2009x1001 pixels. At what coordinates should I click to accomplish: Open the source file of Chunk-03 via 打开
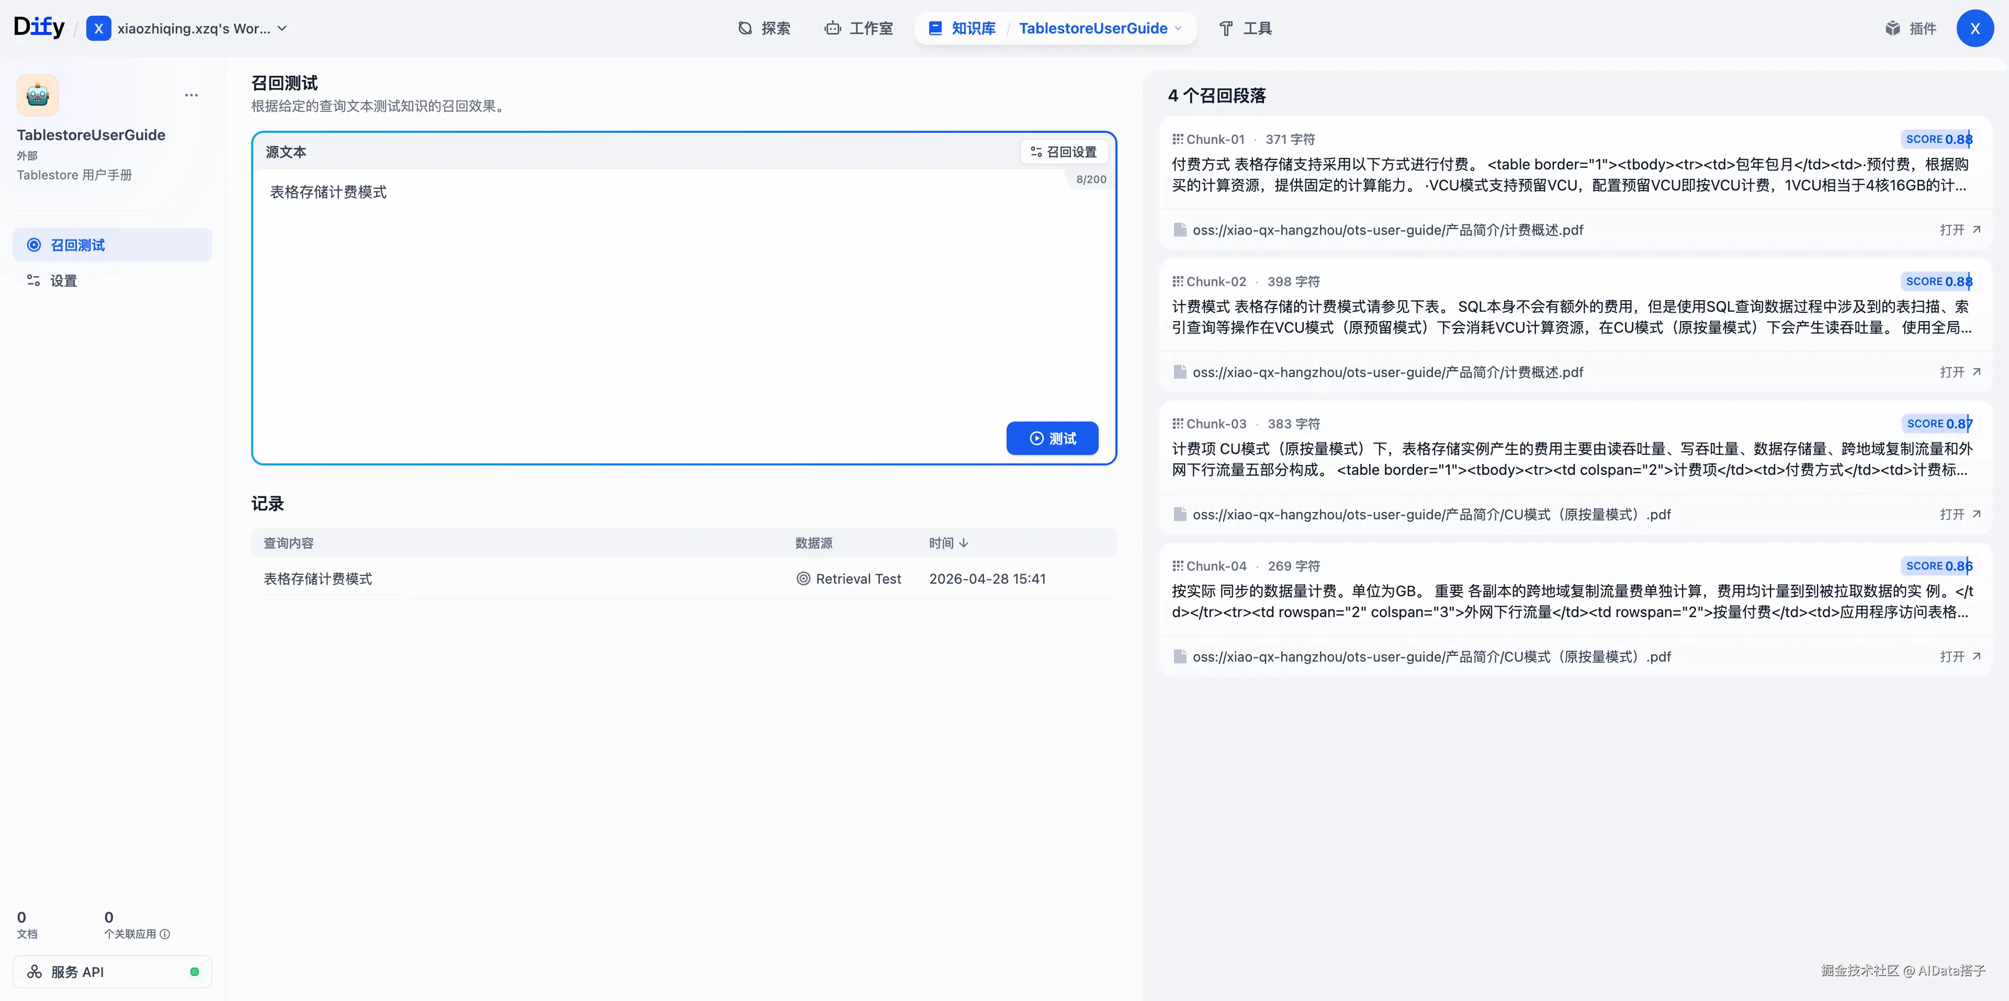point(1960,515)
